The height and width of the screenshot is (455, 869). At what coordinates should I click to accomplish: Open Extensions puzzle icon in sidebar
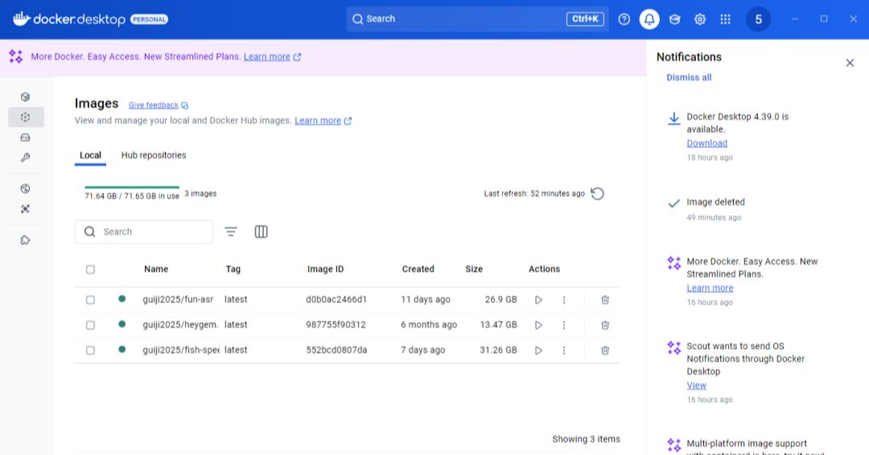coord(25,240)
